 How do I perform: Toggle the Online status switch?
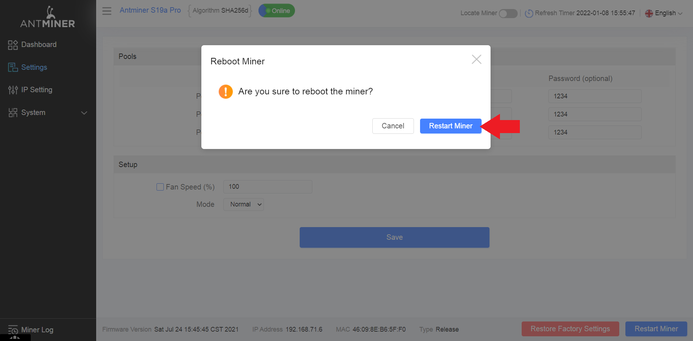277,10
